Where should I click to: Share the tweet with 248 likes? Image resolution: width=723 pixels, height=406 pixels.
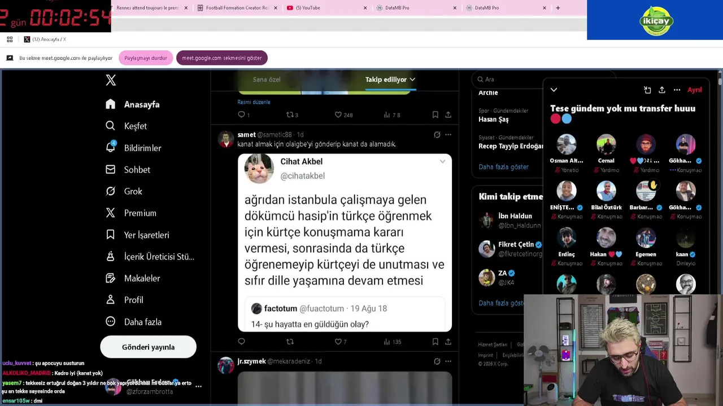(x=448, y=114)
